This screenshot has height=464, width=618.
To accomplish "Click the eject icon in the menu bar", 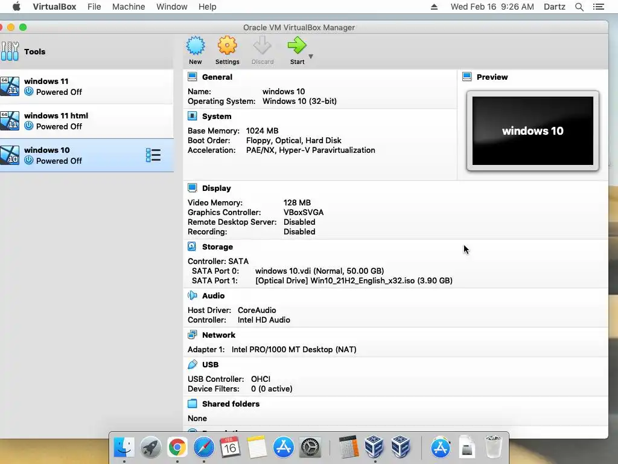I will point(434,7).
